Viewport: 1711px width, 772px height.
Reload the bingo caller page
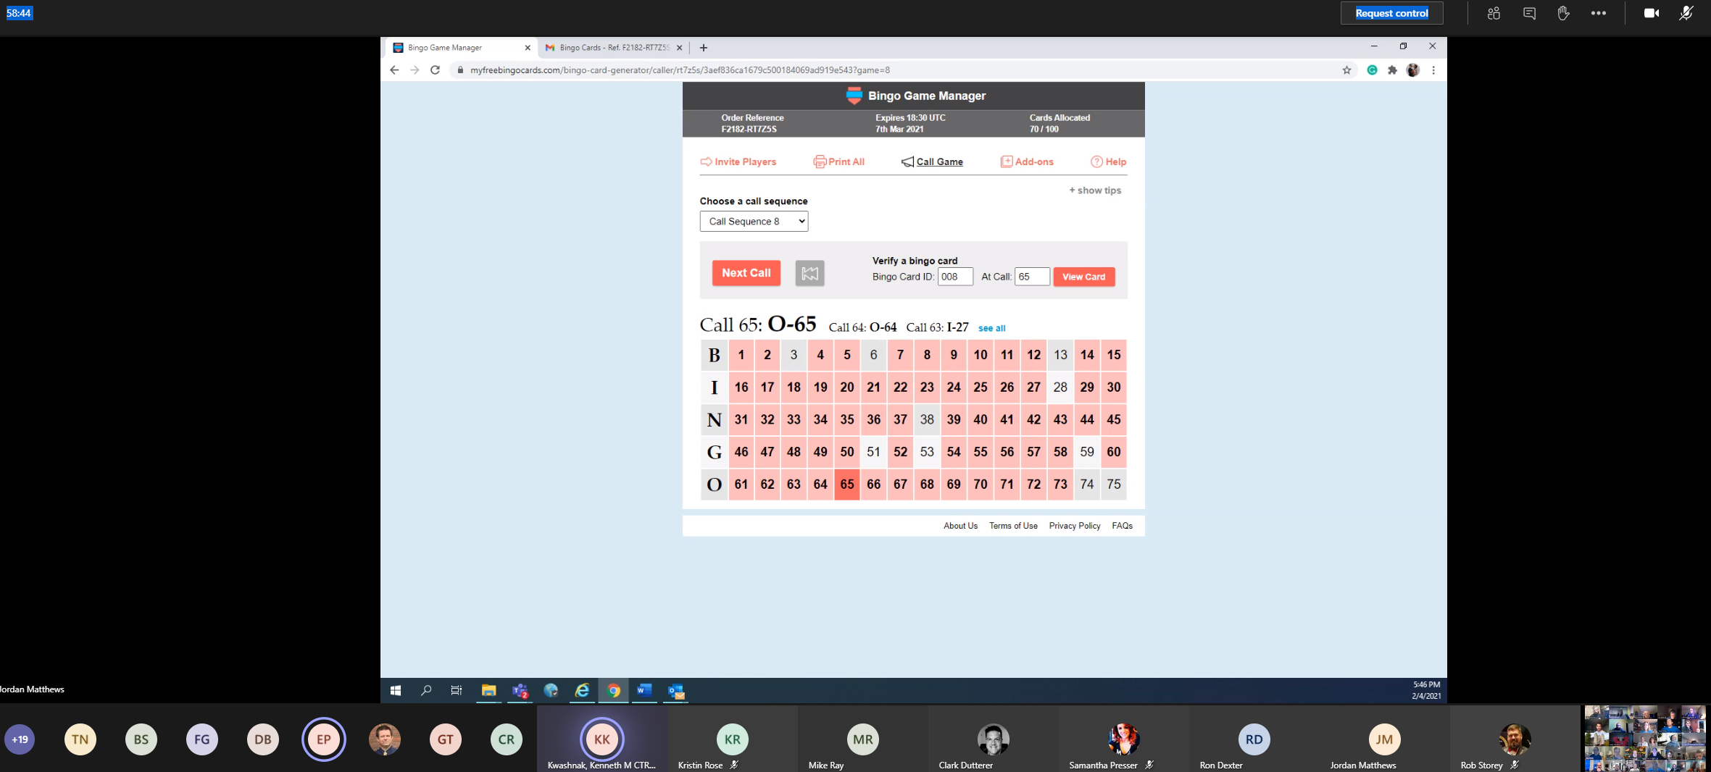click(x=435, y=70)
